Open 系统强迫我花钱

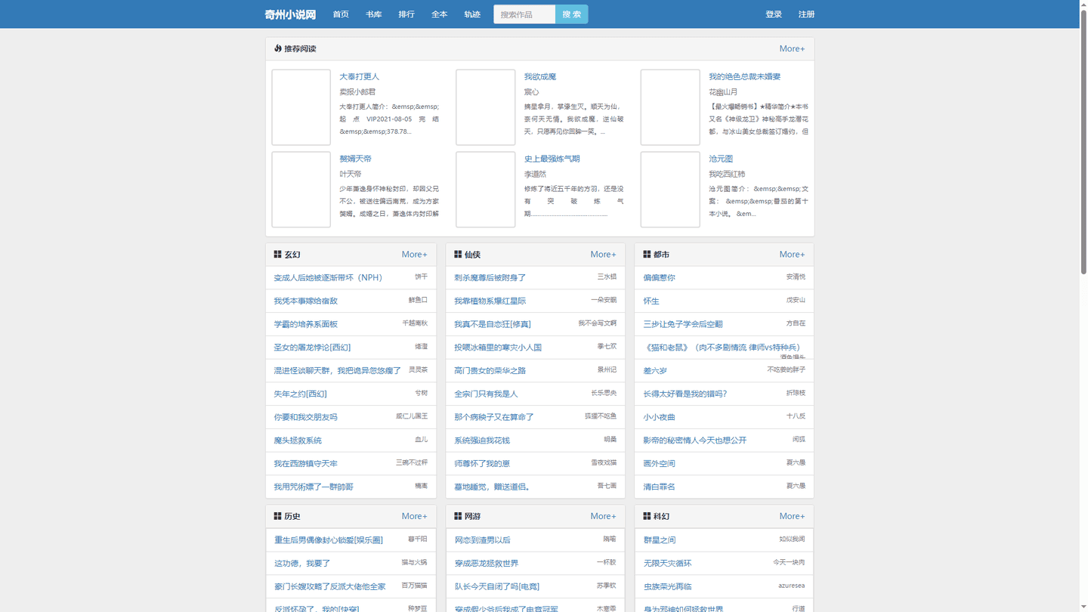point(482,440)
